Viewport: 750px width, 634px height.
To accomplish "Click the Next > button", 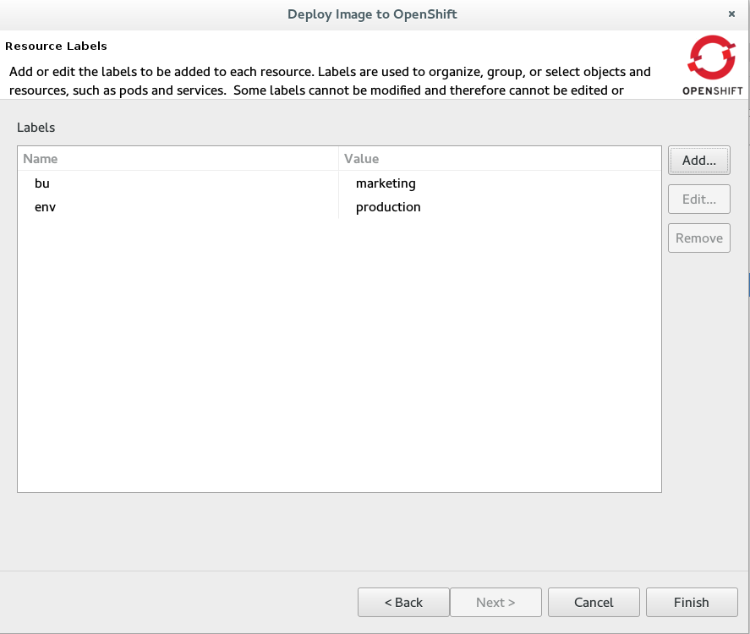I will tap(495, 602).
